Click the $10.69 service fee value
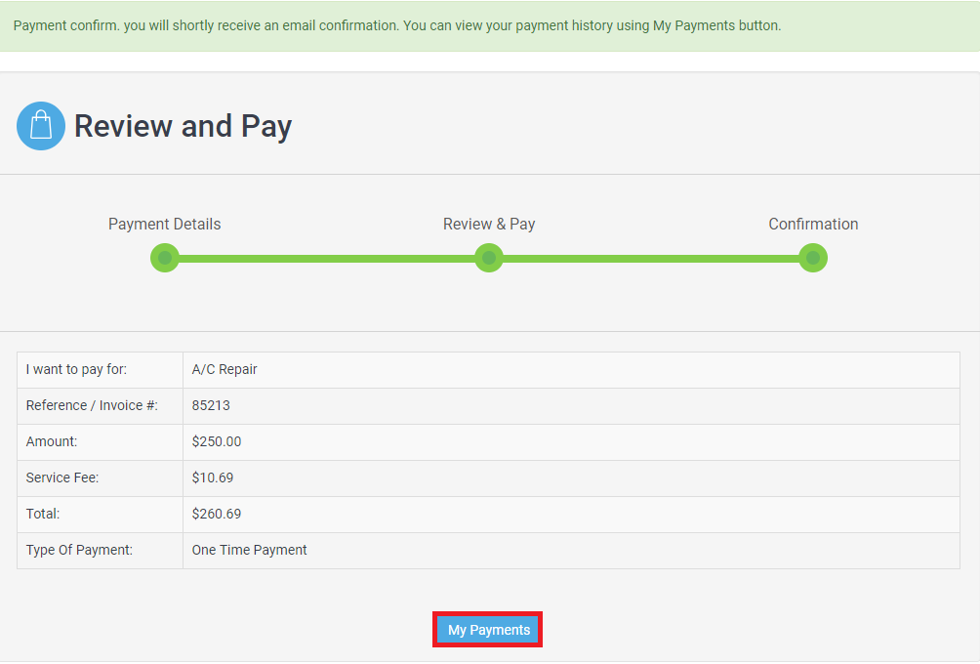 click(213, 477)
